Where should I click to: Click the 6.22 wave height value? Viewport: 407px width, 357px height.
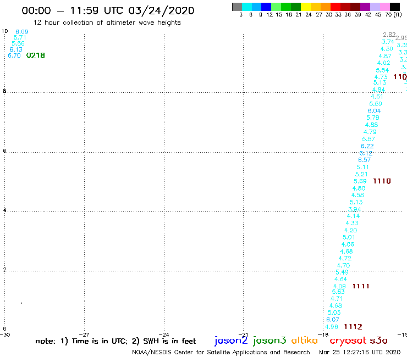[367, 146]
